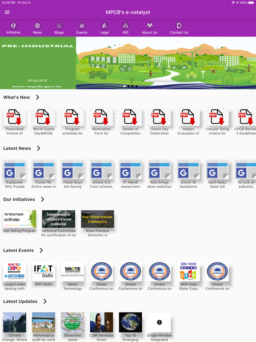Tap the News globe icon
The image size is (256, 342).
(37, 26)
